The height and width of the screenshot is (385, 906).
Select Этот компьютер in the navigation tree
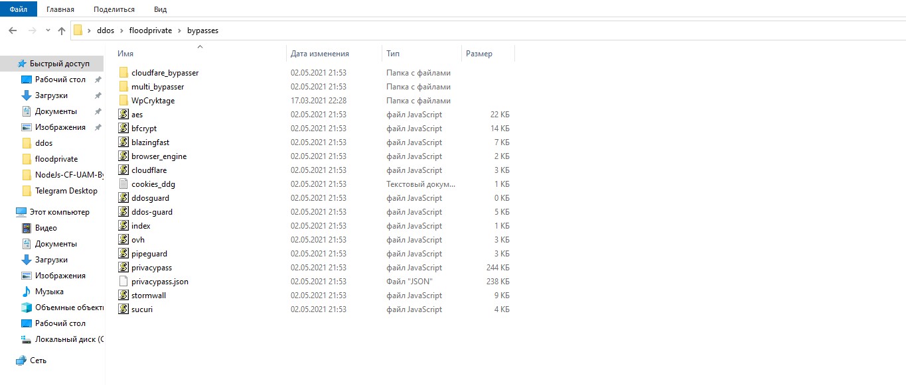pyautogui.click(x=59, y=212)
